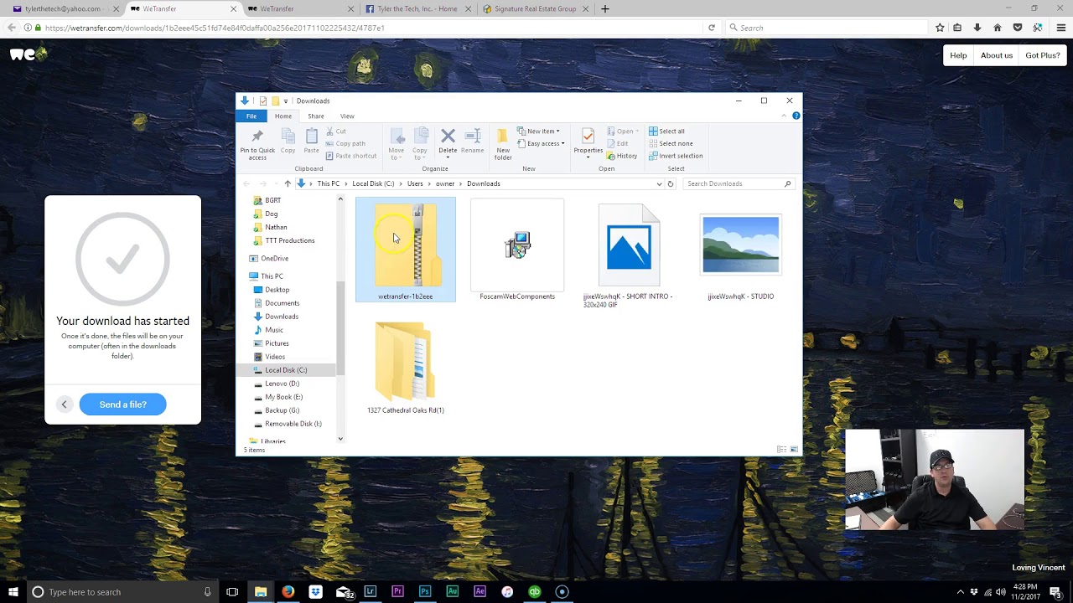Choose Select all in the ribbon
1073x603 pixels.
coord(666,131)
